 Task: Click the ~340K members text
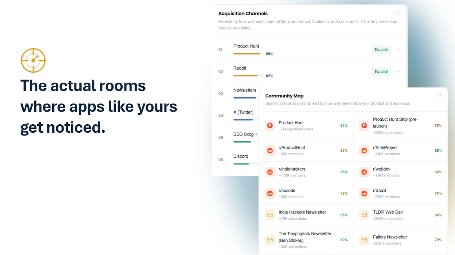coord(386,154)
